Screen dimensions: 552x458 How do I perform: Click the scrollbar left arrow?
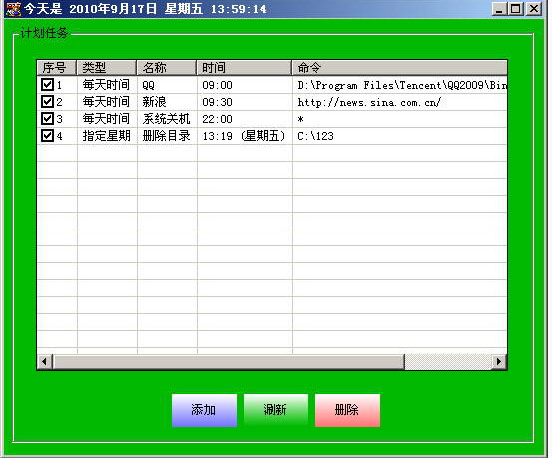click(x=44, y=361)
